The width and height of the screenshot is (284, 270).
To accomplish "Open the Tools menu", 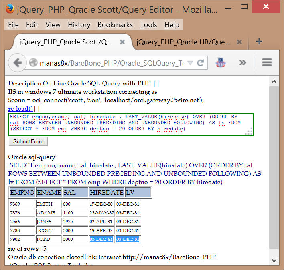I will coord(148,25).
